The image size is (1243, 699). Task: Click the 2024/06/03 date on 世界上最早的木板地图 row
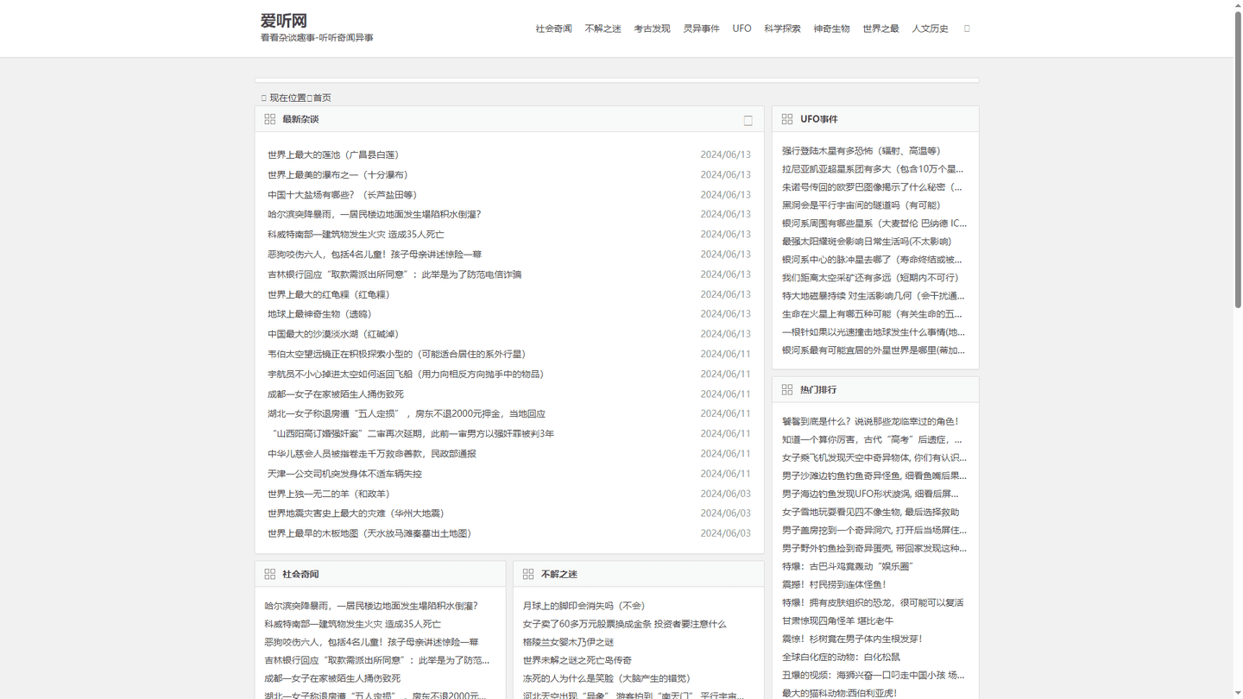[x=725, y=533]
